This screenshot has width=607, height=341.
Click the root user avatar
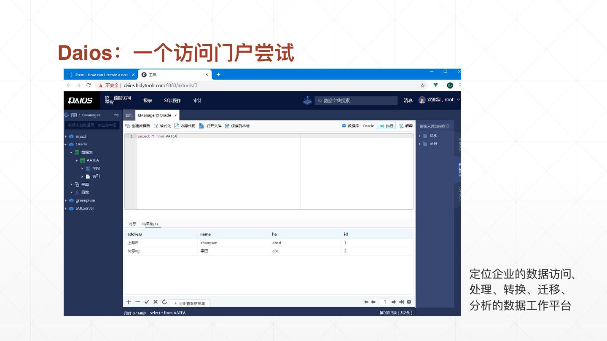pyautogui.click(x=422, y=100)
